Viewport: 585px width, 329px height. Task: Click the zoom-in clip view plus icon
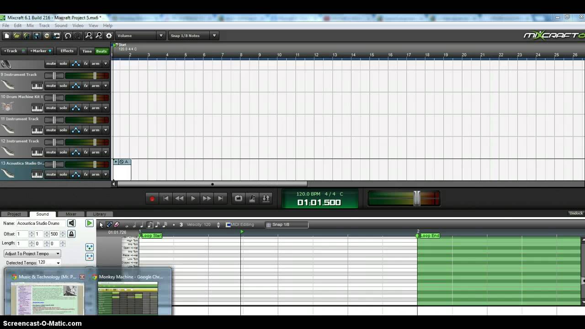pos(89,247)
